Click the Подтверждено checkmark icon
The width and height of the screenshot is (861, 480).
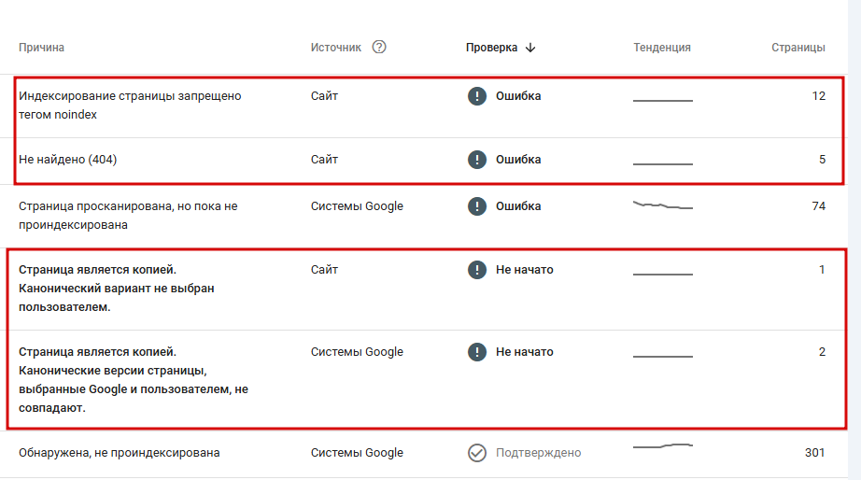(x=477, y=453)
